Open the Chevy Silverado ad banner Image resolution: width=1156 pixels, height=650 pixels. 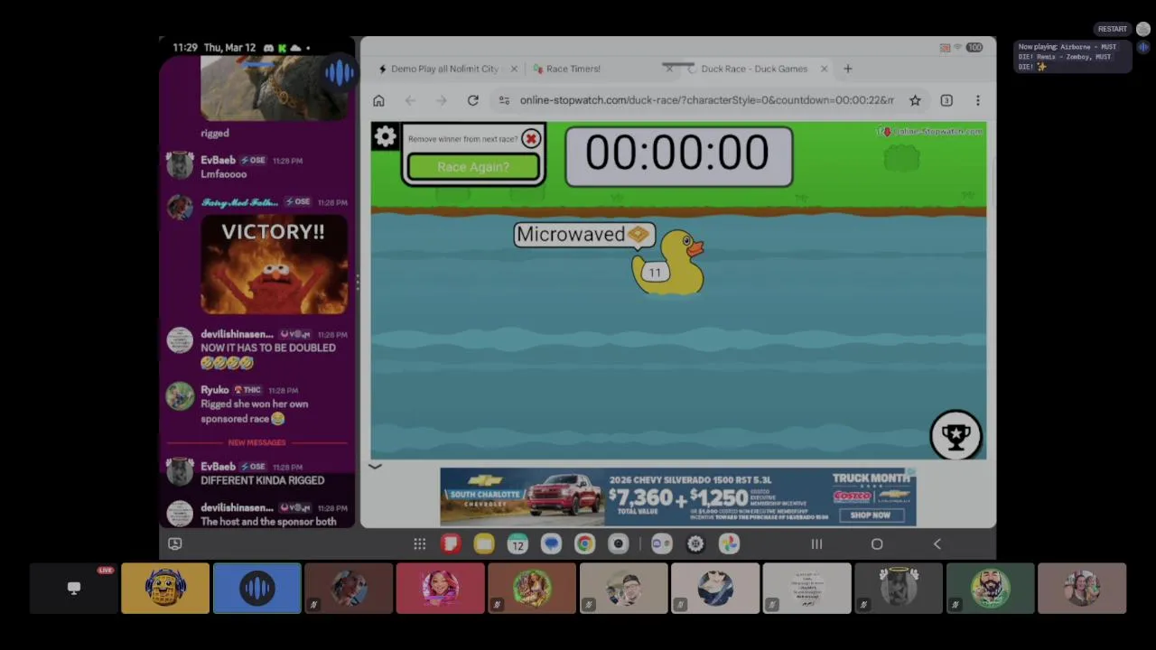pos(678,497)
